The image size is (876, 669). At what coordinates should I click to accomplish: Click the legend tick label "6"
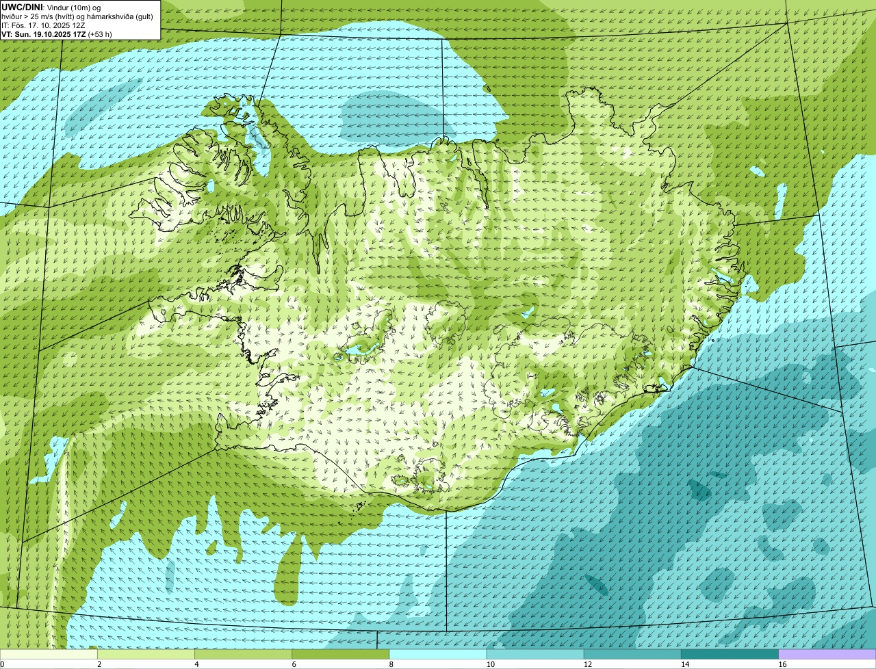[293, 664]
